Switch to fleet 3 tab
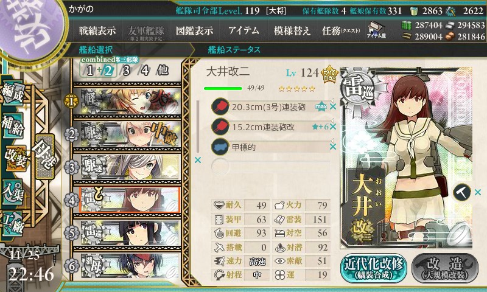Screen dimensions: 487x292 [126, 71]
